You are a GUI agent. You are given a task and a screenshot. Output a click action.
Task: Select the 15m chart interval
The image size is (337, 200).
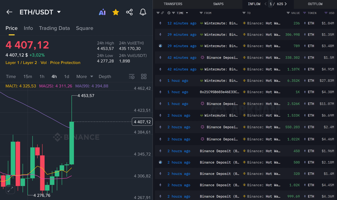(x=28, y=77)
